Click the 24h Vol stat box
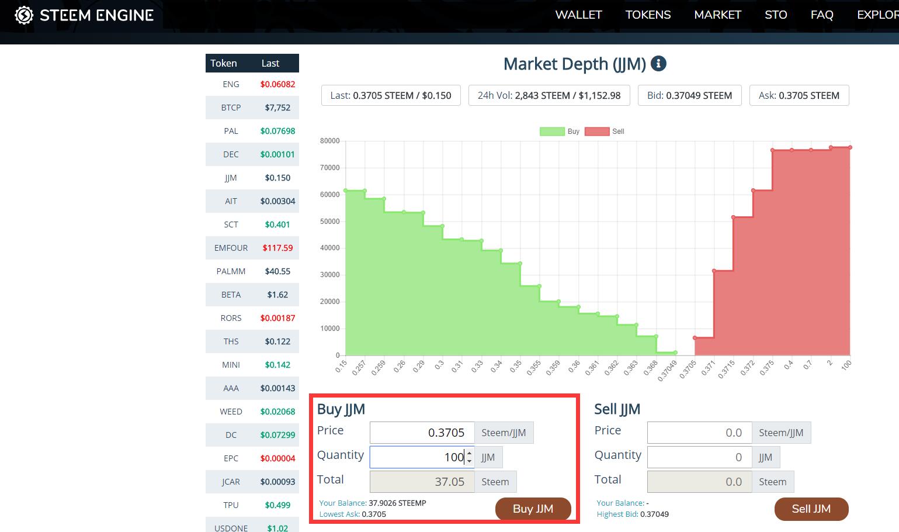Image resolution: width=899 pixels, height=532 pixels. tap(549, 95)
